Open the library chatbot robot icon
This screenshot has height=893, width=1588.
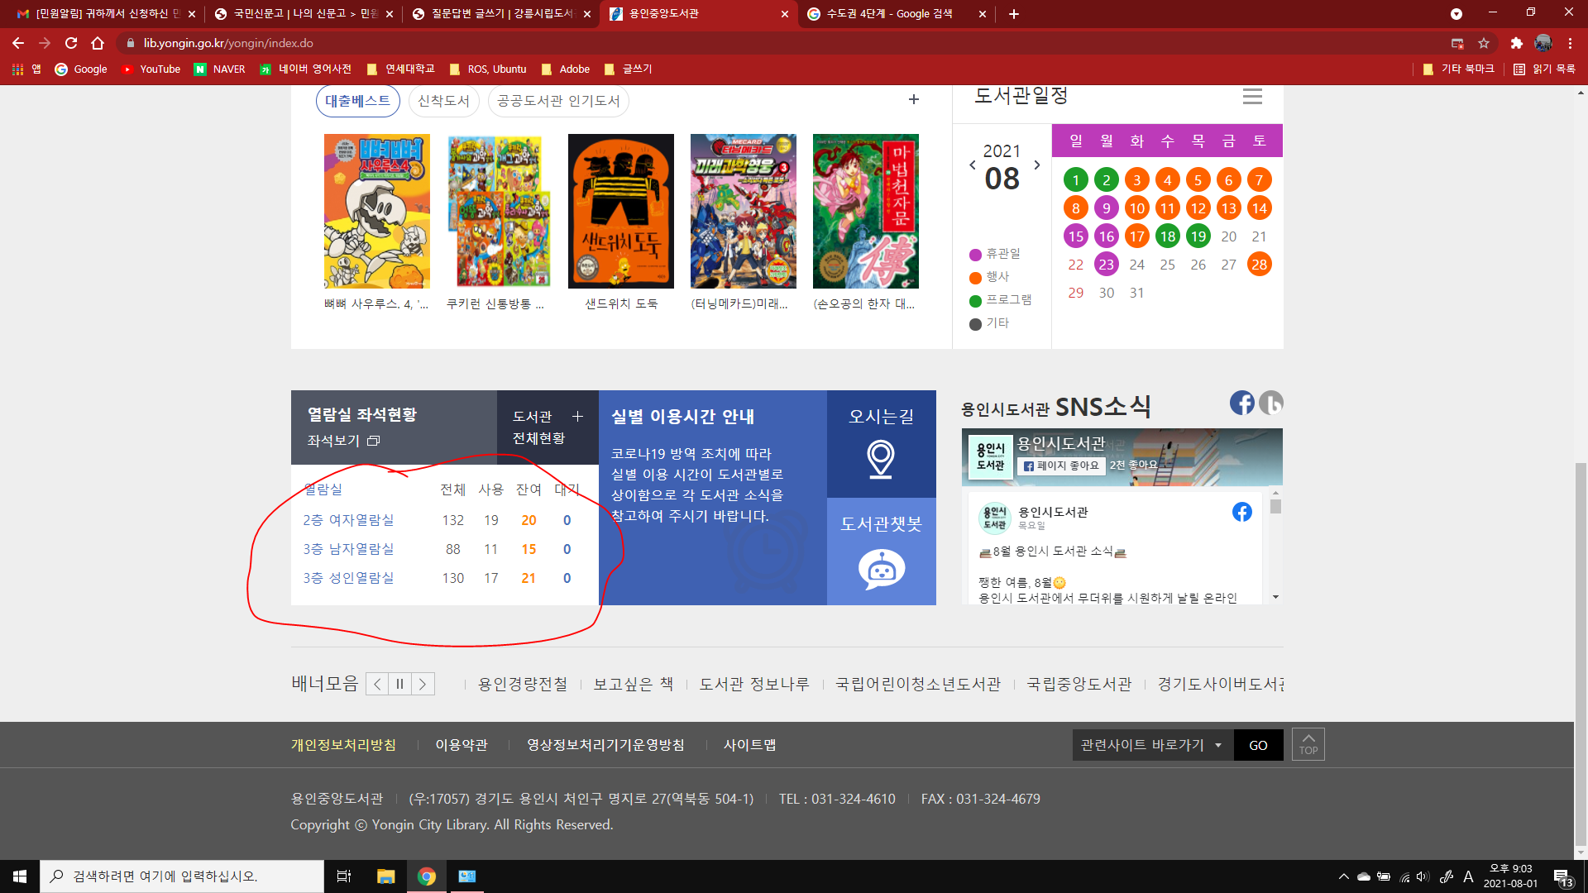pos(881,570)
